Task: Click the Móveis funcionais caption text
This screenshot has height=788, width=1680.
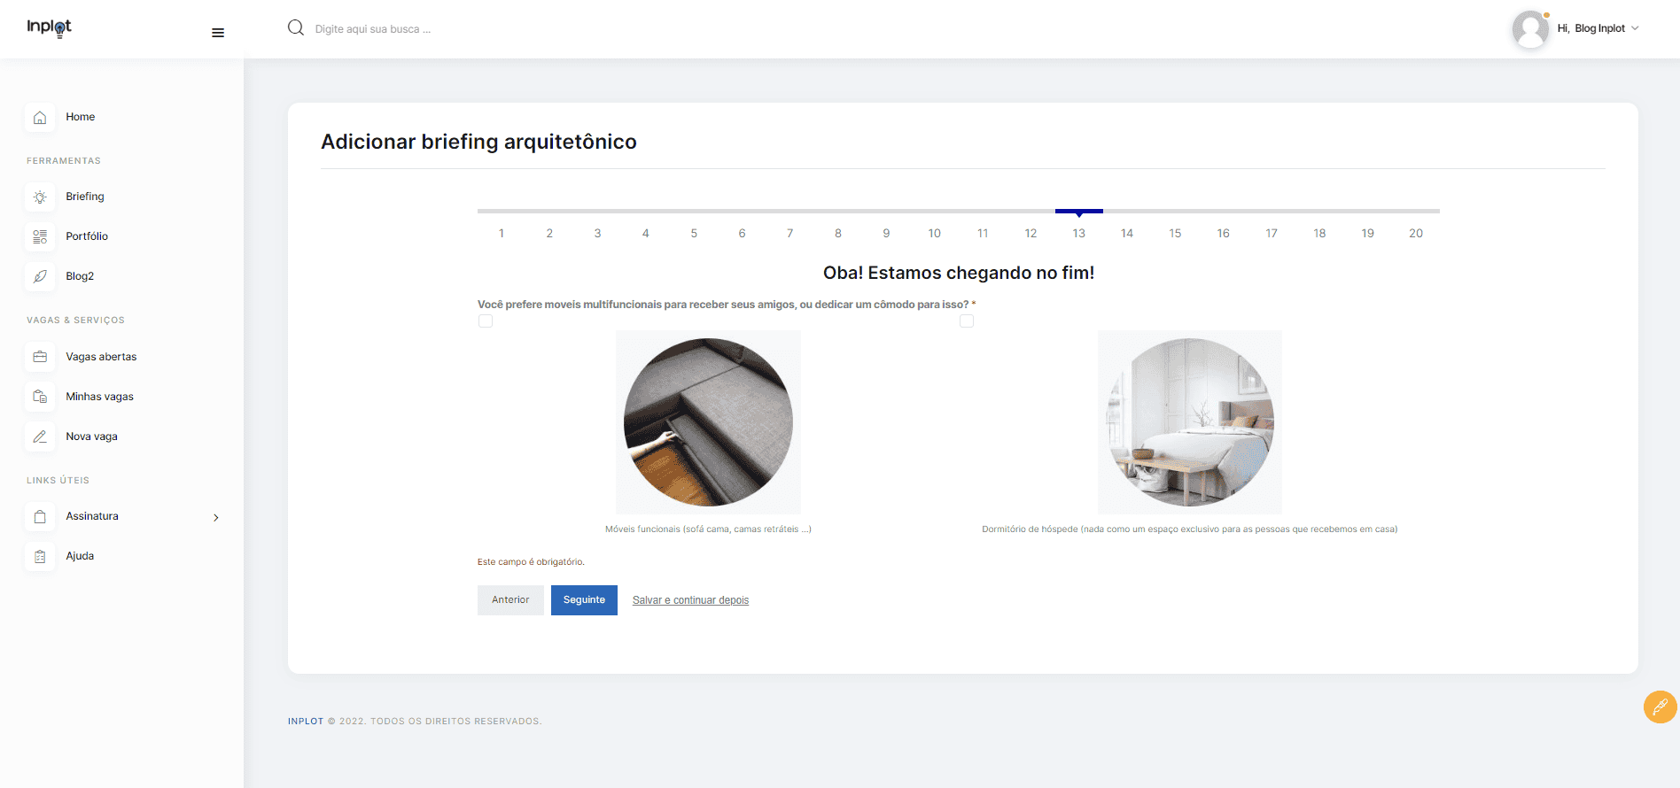Action: [x=708, y=529]
